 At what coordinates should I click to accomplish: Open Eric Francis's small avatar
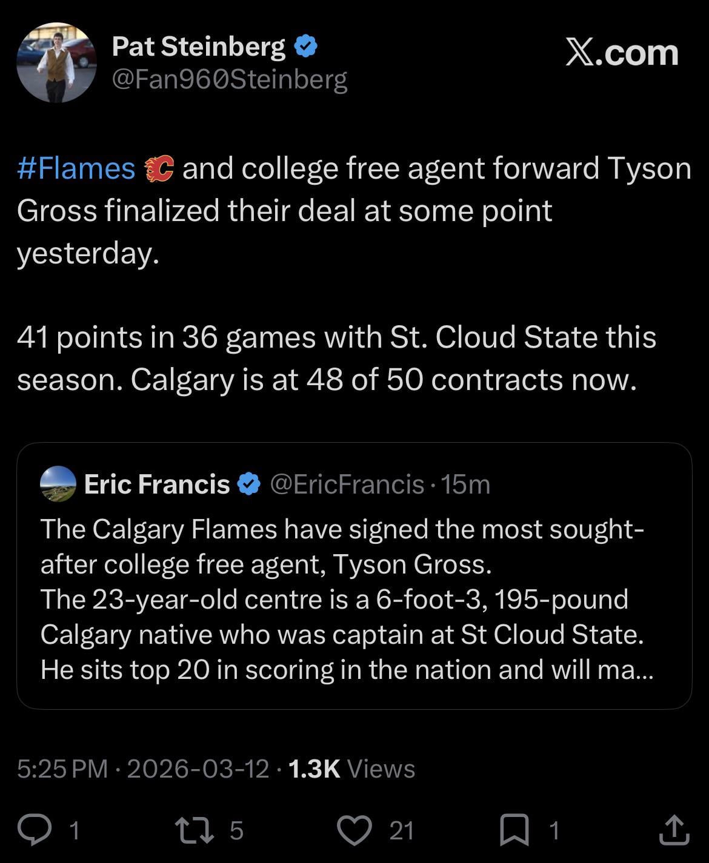58,484
